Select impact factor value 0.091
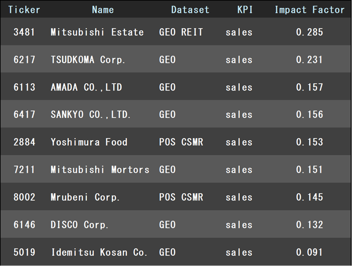The image size is (352, 266). pyautogui.click(x=309, y=252)
